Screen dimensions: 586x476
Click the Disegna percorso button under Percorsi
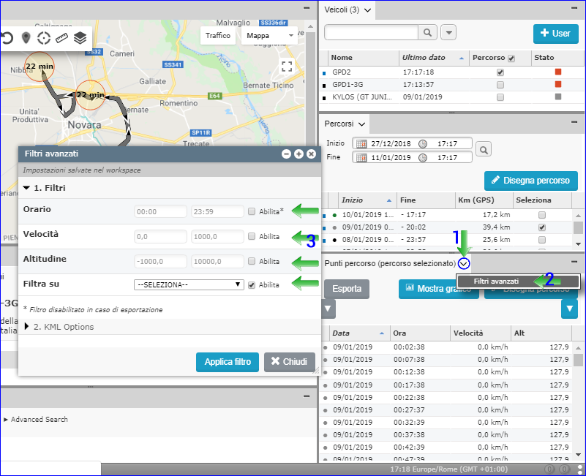pyautogui.click(x=531, y=180)
